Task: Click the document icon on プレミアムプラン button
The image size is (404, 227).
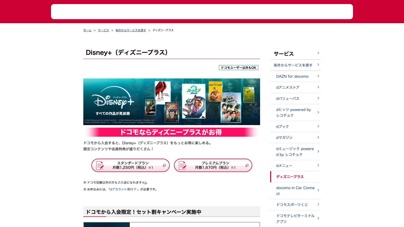Action: 183,165
